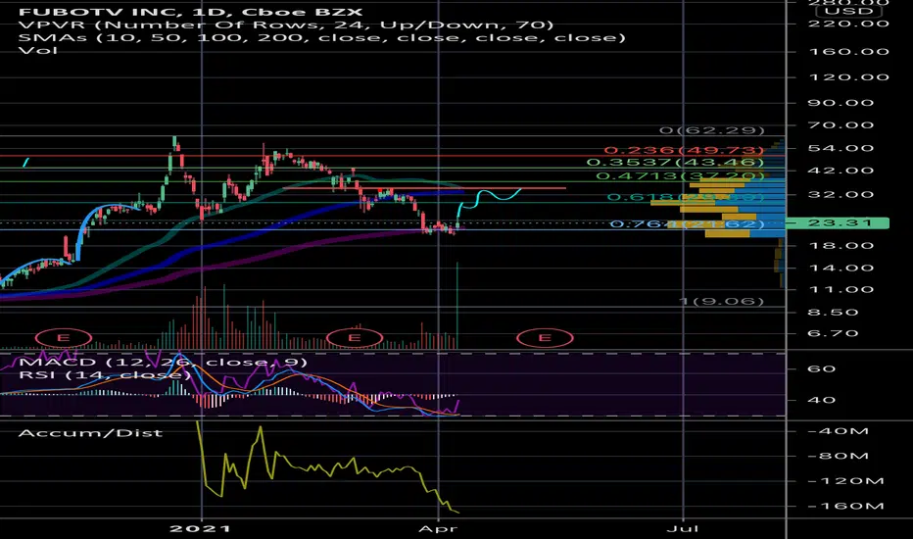Select Fibonacci level 0.3537(43.46) label
Image resolution: width=913 pixels, height=539 pixels.
coord(675,162)
